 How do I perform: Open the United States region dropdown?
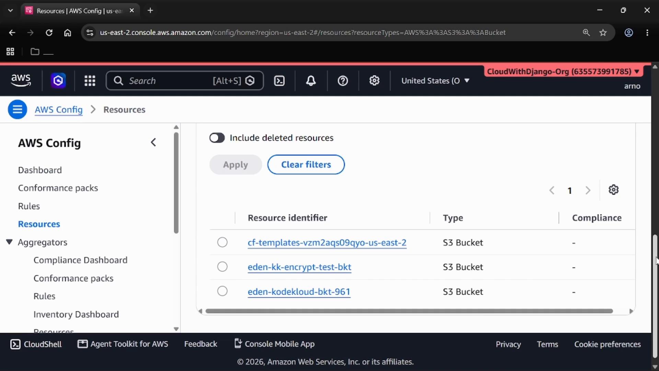[x=435, y=81]
